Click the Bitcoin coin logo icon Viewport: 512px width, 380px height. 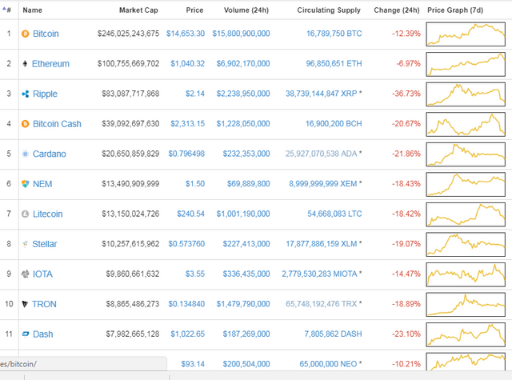[x=25, y=34]
